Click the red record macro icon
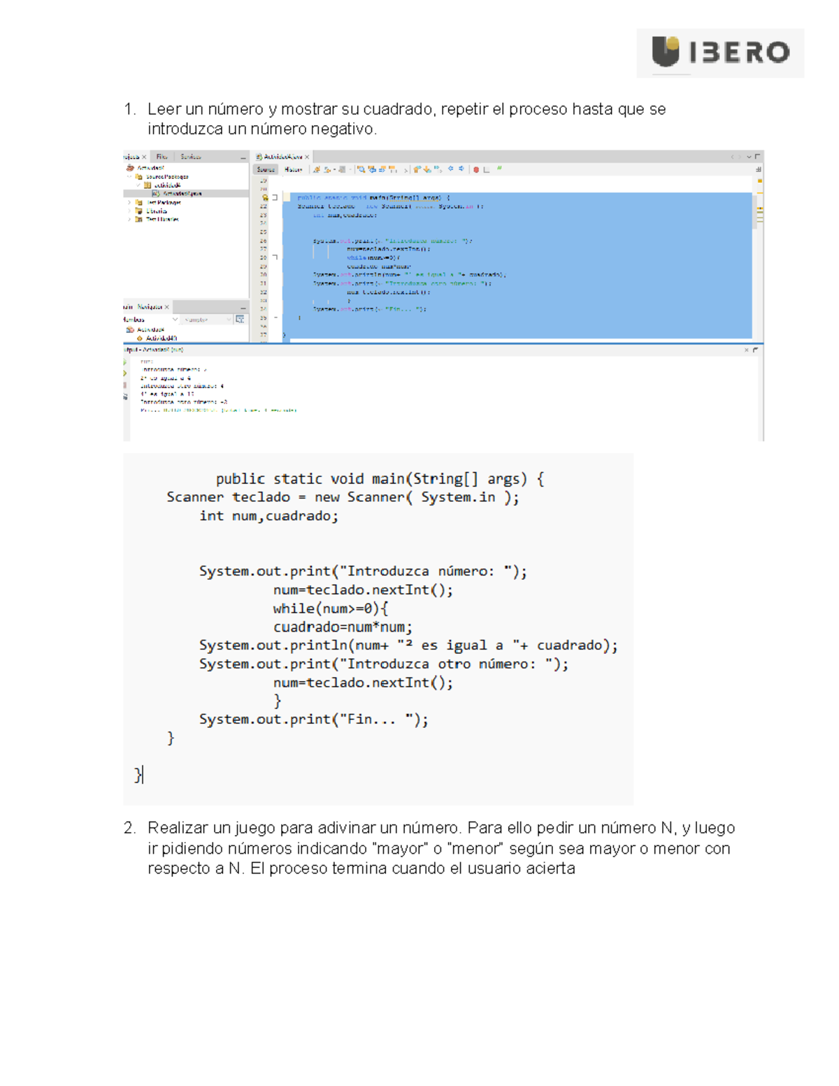The width and height of the screenshot is (839, 1086). tap(476, 169)
